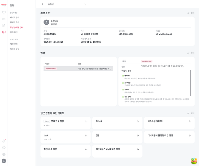Screen dimensions: 199x166
Task: Open 카메라 관리 menu item
Action: point(15,22)
